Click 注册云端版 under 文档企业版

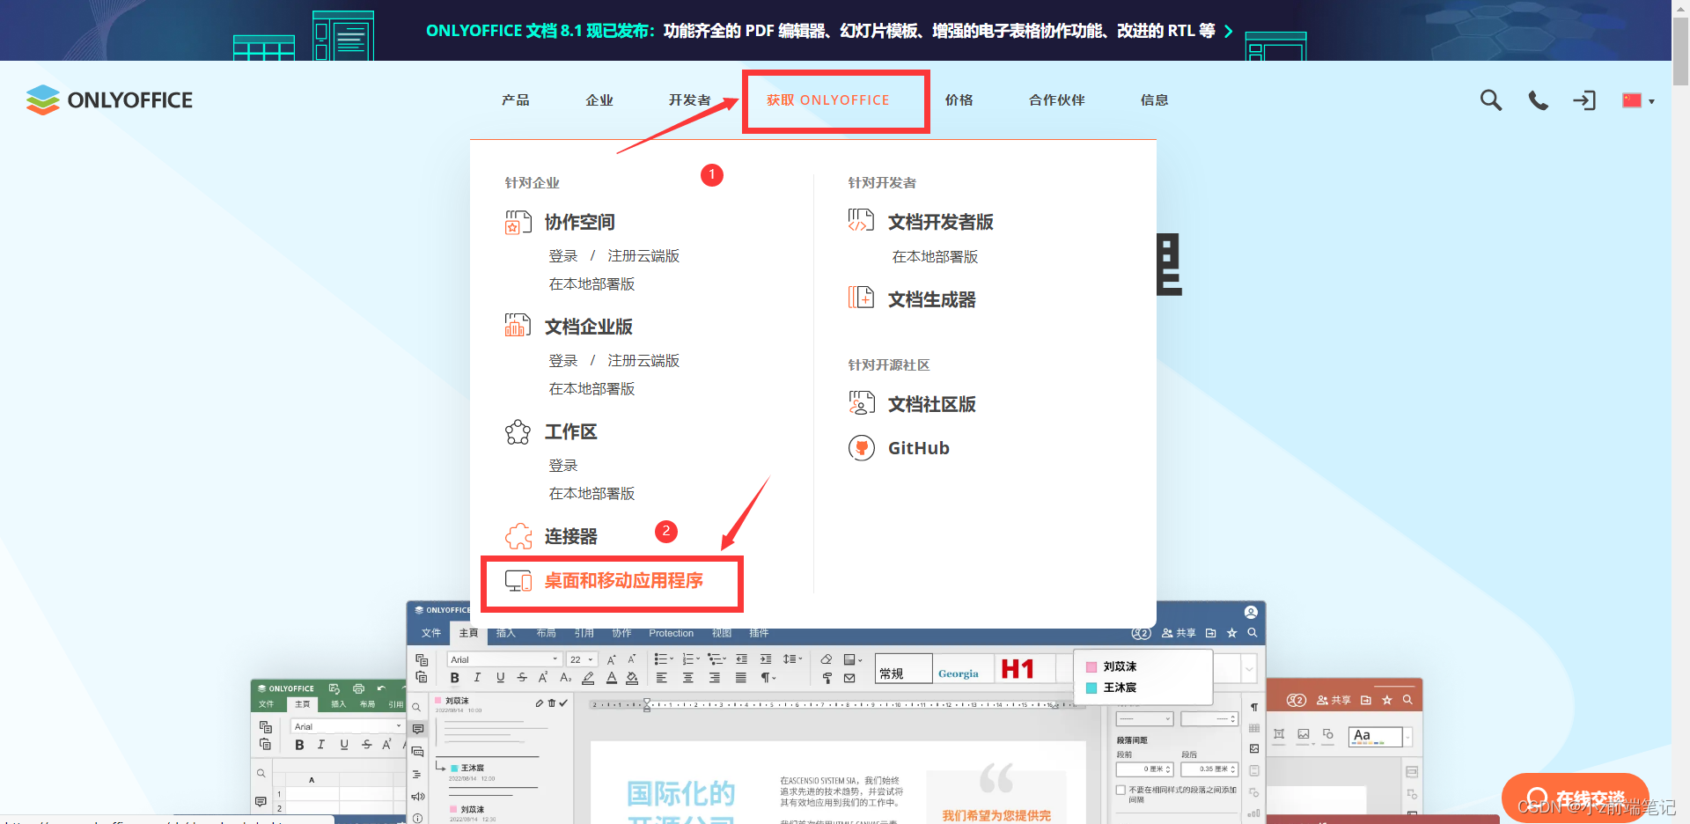point(643,361)
